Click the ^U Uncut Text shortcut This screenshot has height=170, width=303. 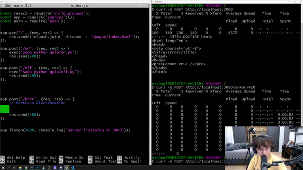(x=102, y=161)
